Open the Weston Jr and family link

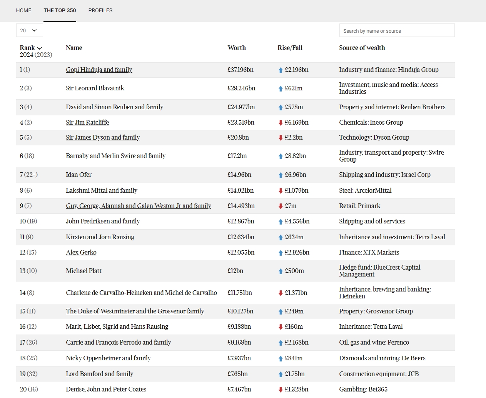point(139,206)
